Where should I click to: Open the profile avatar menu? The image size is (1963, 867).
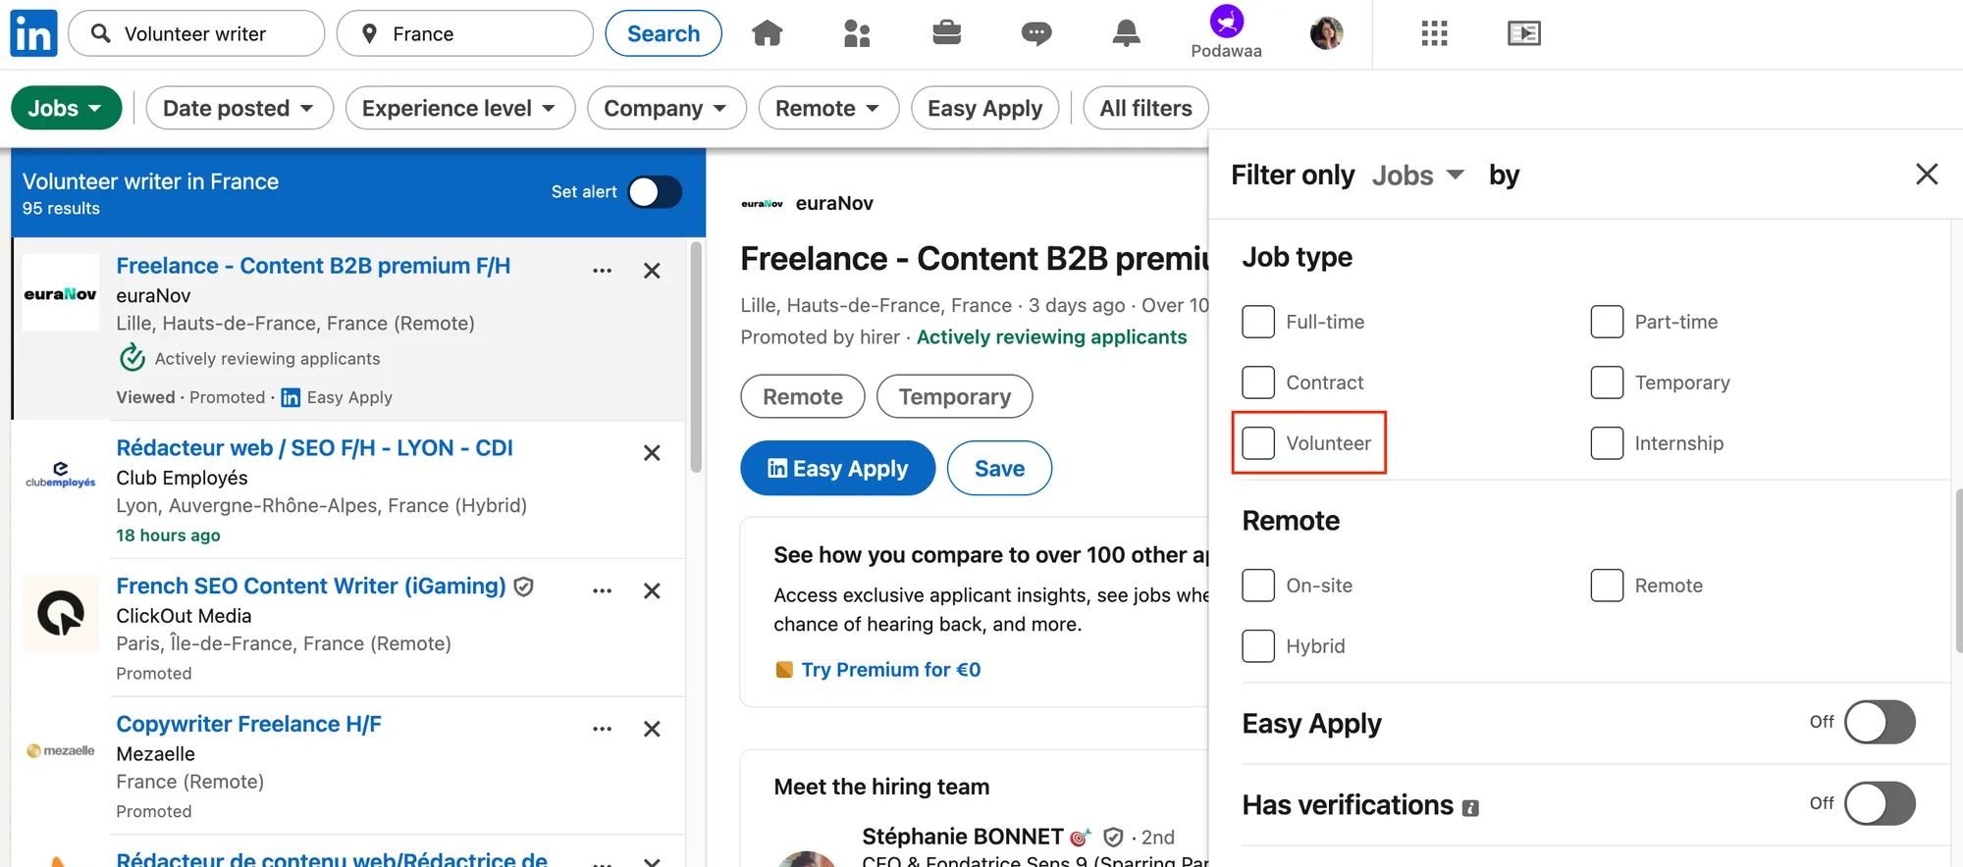coord(1326,33)
